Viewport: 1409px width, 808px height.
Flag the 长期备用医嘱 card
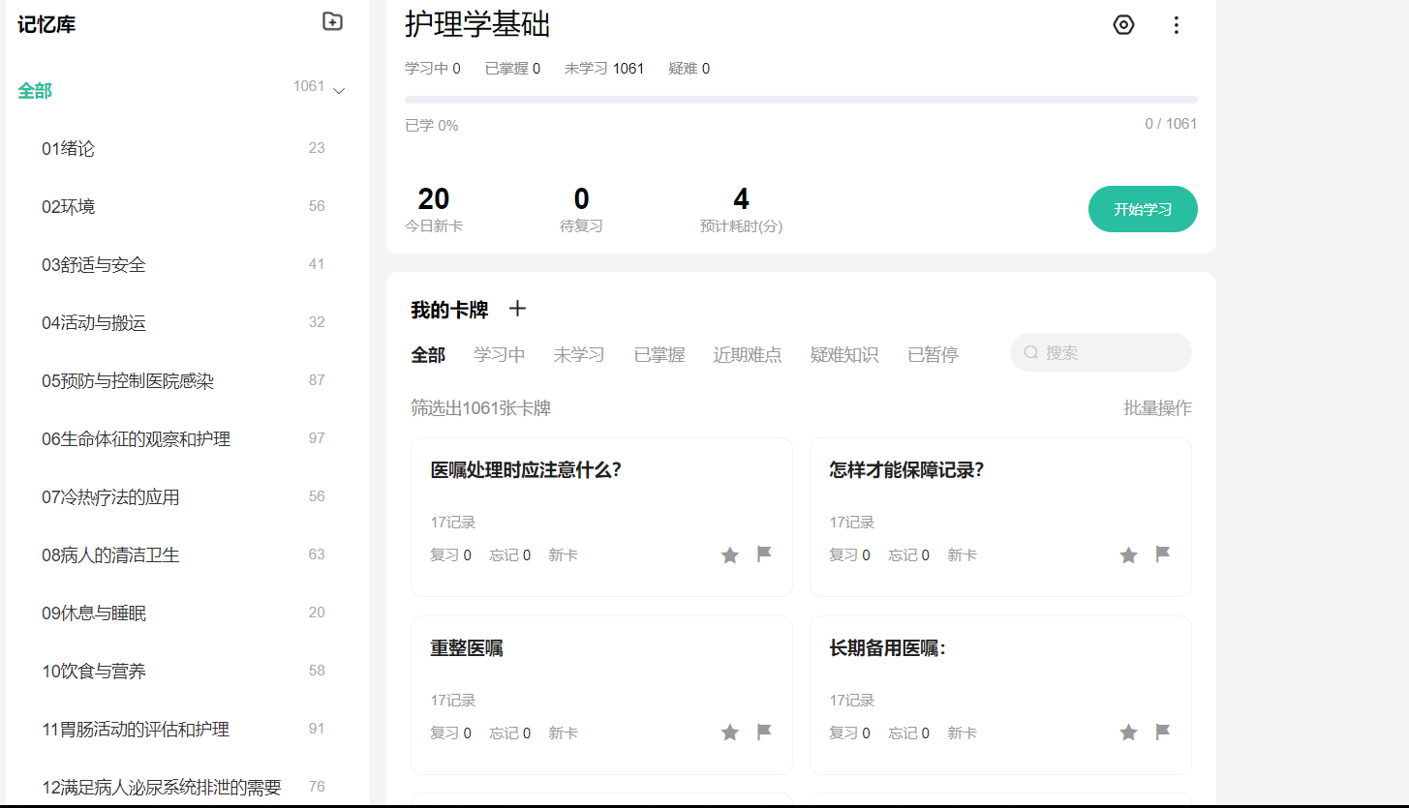pos(1163,733)
